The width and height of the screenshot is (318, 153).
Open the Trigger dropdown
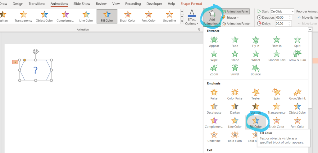pyautogui.click(x=231, y=17)
